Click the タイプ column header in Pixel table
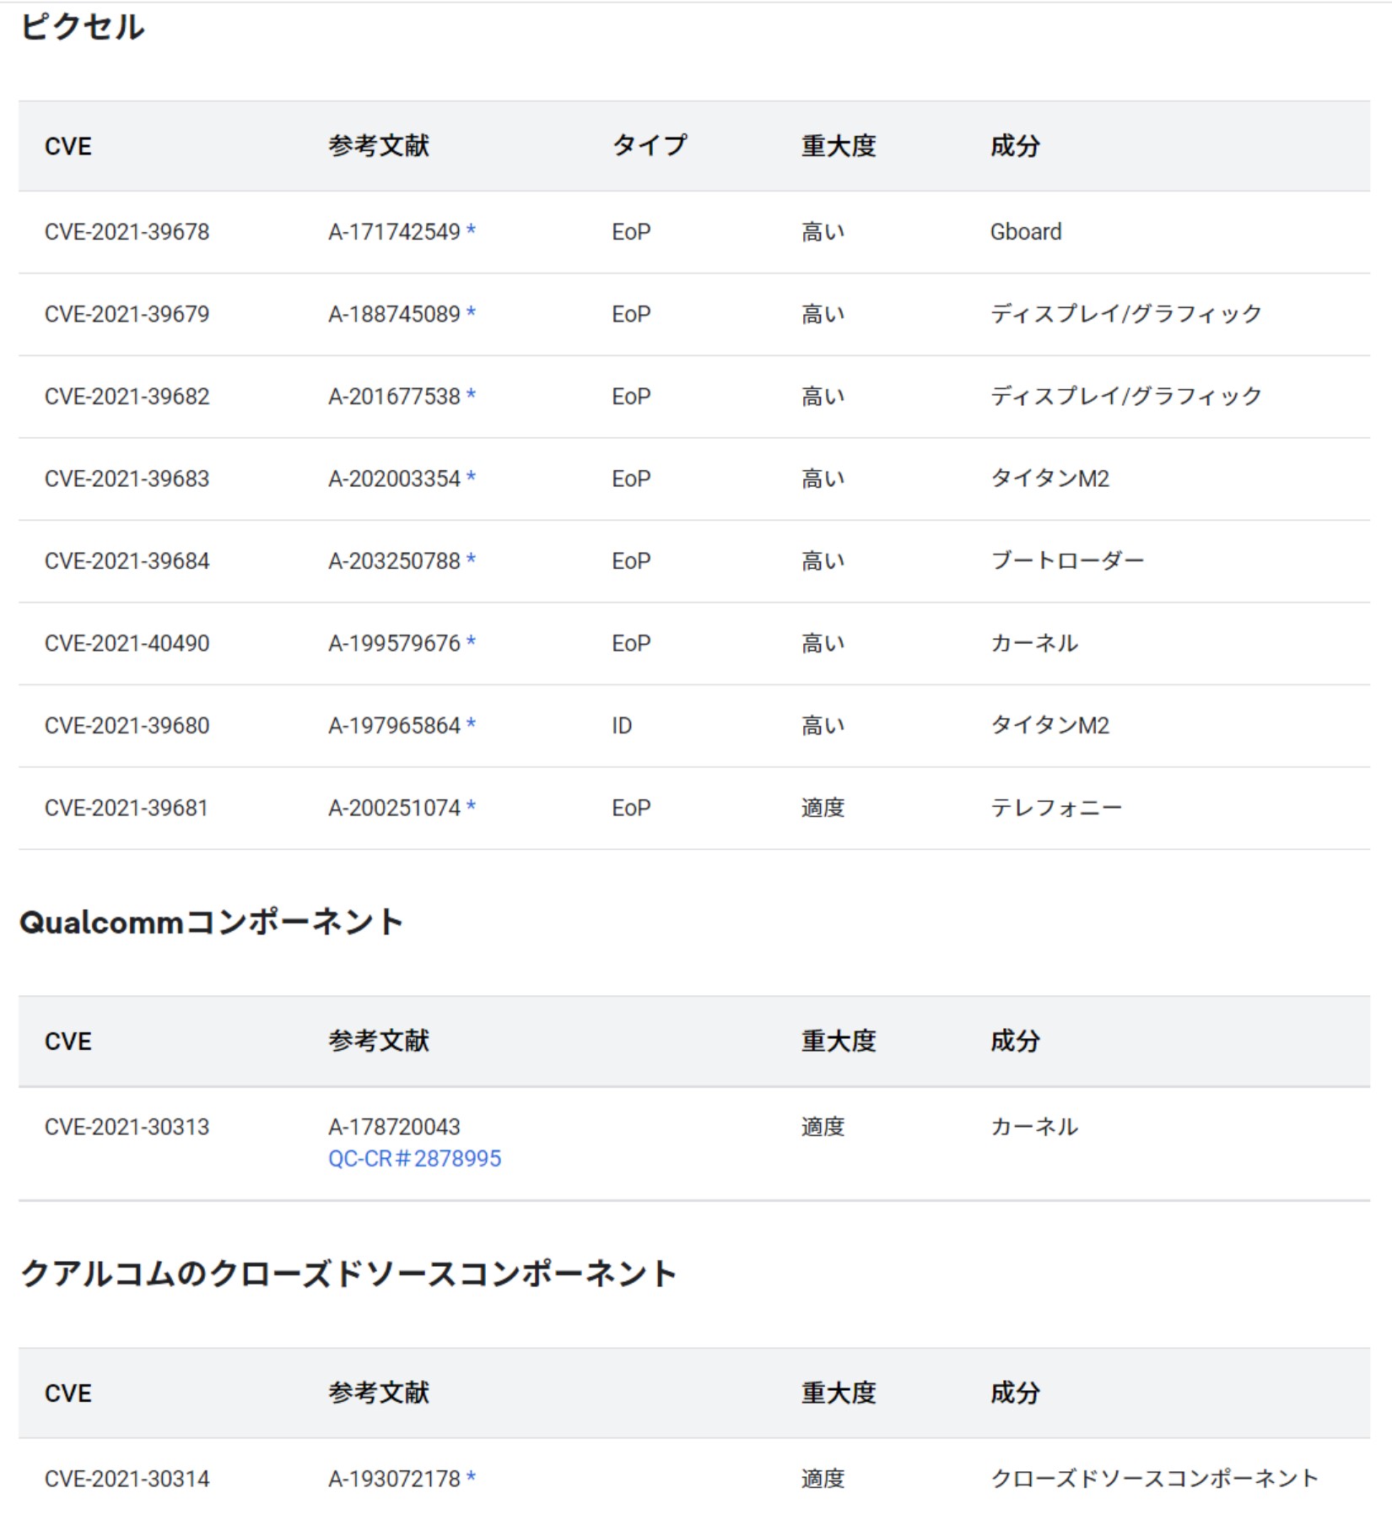 coord(650,145)
